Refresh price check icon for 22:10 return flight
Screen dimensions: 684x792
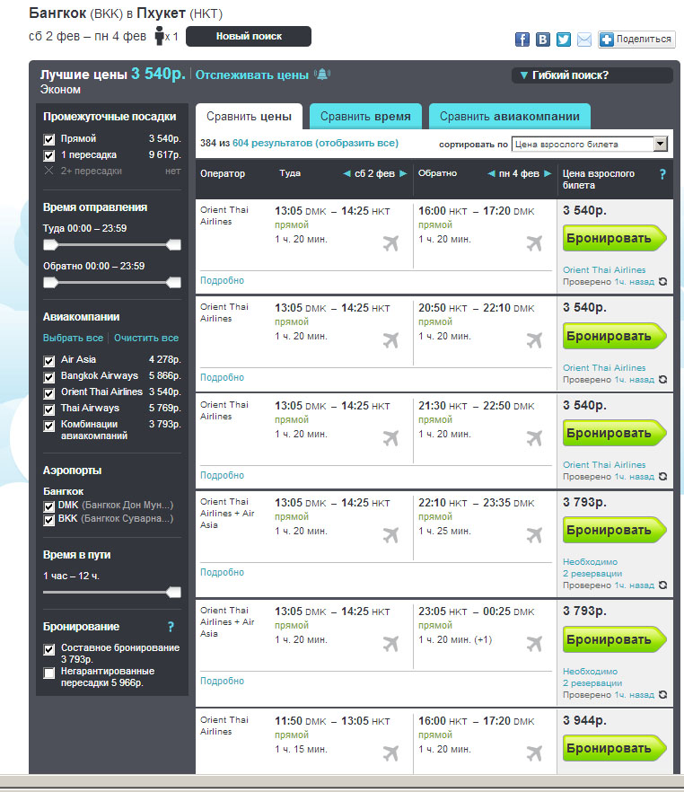tap(662, 585)
